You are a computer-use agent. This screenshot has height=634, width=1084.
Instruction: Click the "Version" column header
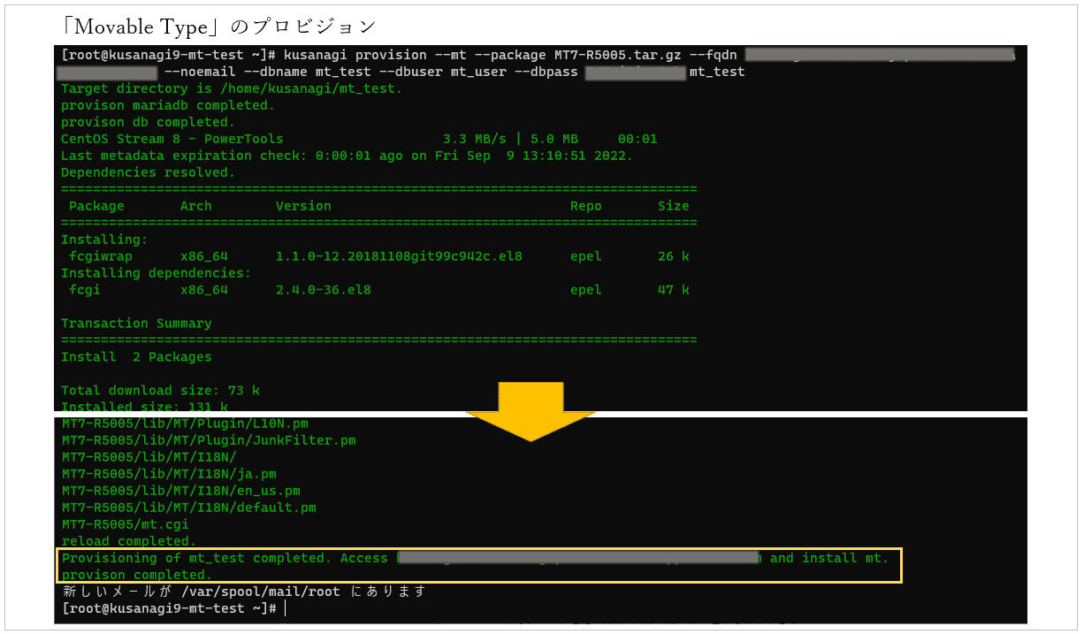click(x=302, y=206)
